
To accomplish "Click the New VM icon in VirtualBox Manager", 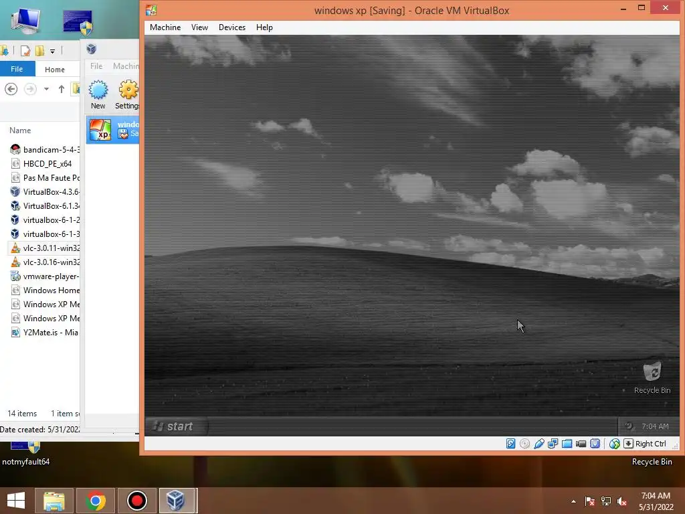I will 98,94.
